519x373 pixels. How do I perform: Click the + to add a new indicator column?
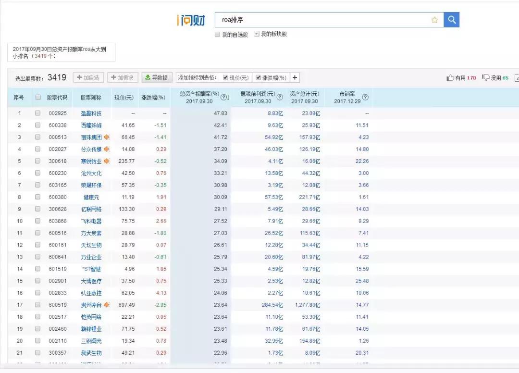(x=295, y=77)
